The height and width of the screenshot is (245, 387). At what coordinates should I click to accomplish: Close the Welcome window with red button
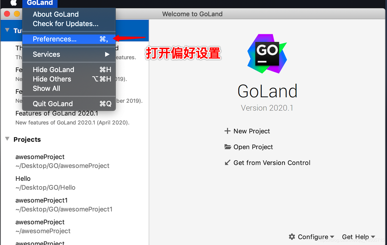coord(7,14)
